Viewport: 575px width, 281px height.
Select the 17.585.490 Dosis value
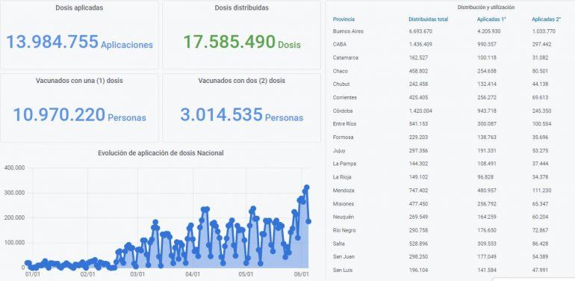242,42
